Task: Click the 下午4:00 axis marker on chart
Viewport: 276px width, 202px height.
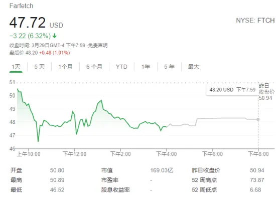Action: pos(167,154)
